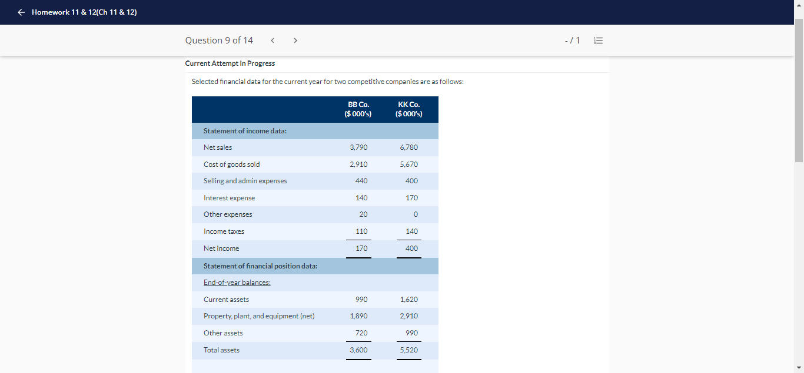Select the KK Co. column header
Image resolution: width=804 pixels, height=373 pixels.
[408, 109]
